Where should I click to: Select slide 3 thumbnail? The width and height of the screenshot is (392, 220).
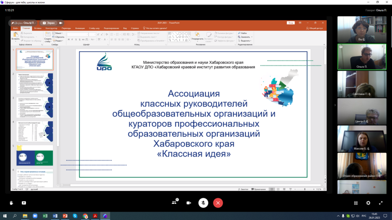tap(35, 108)
